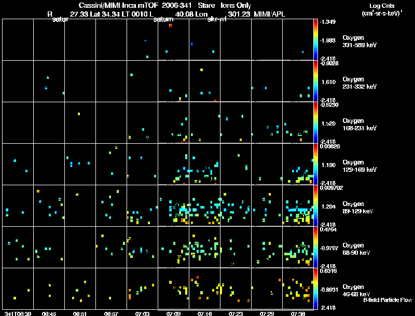Click the '-0.9707' colorbar value
Viewport: 415px width, 316px height.
pos(329,248)
